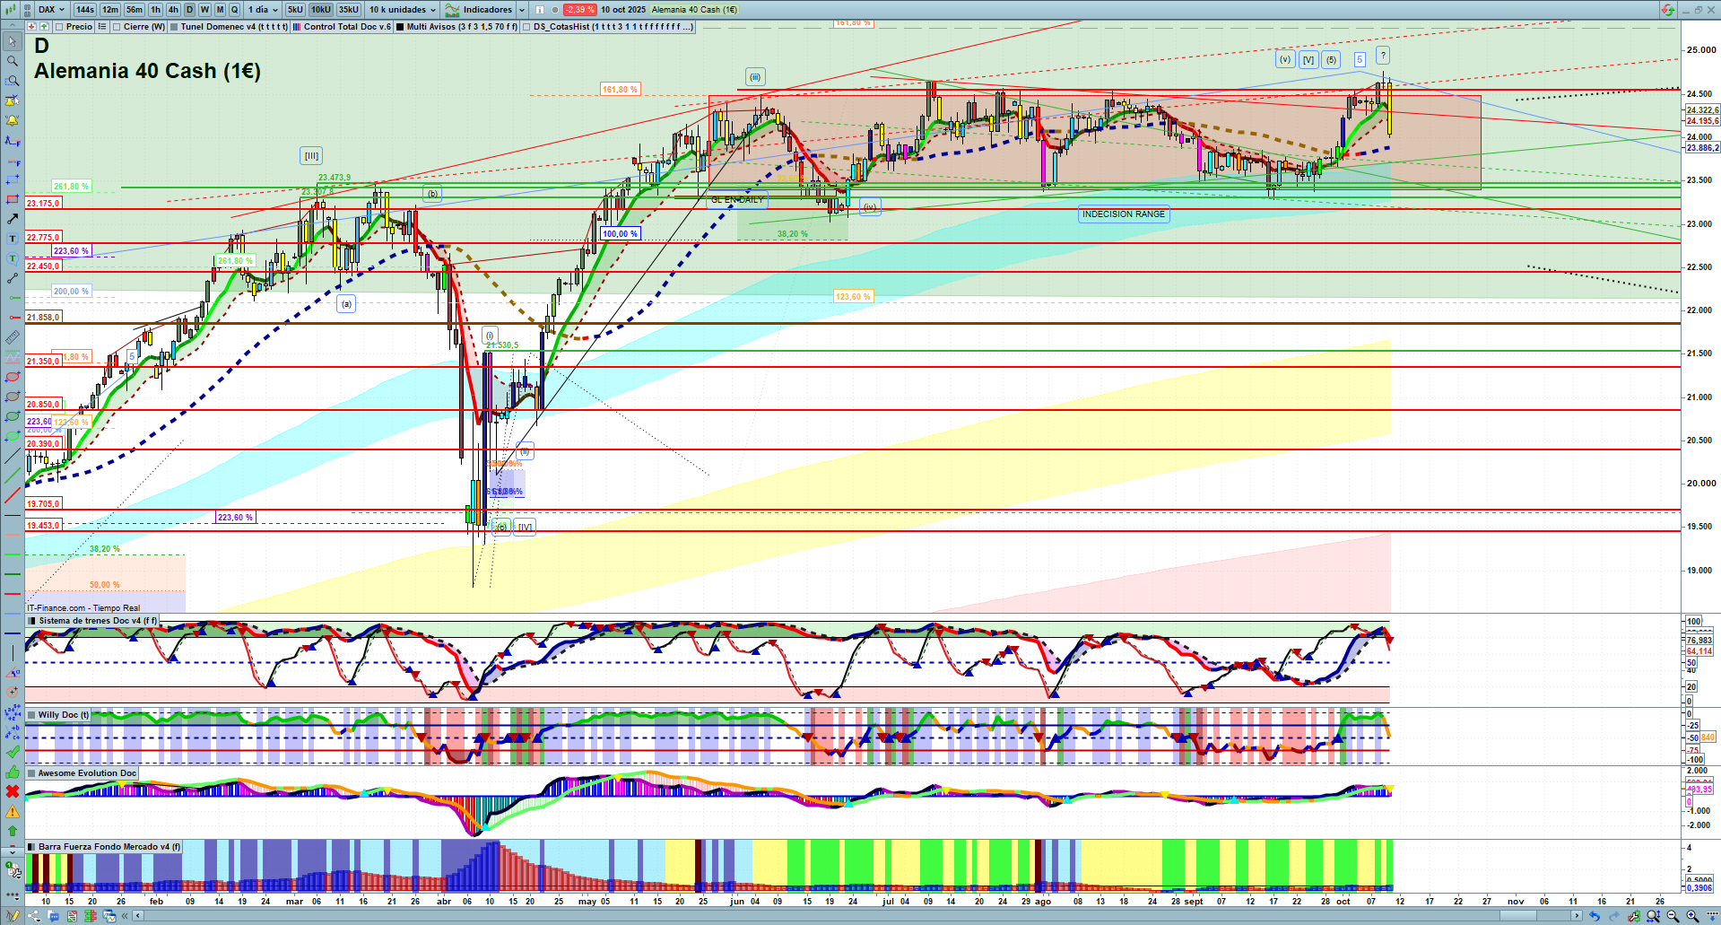The image size is (1721, 925).
Task: Toggle the DS_CotasHist indicator checkbox
Action: (527, 27)
